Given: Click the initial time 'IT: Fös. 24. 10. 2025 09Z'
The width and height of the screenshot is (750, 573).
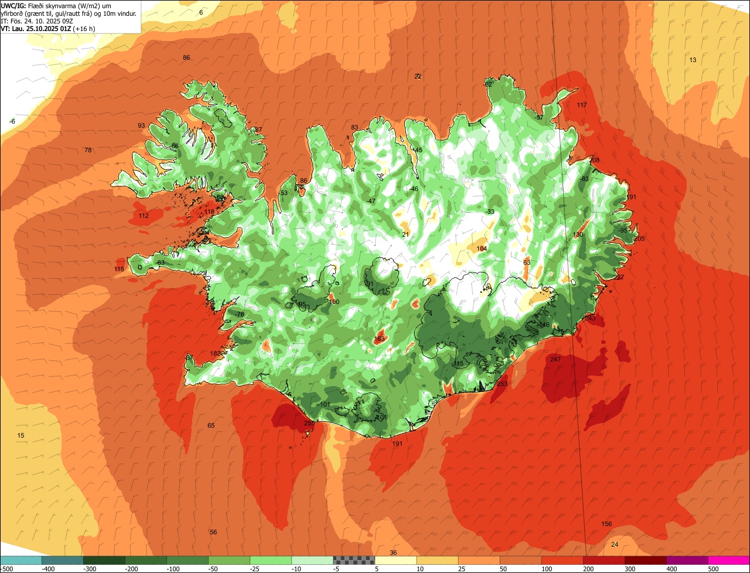Looking at the screenshot, I should [x=36, y=21].
